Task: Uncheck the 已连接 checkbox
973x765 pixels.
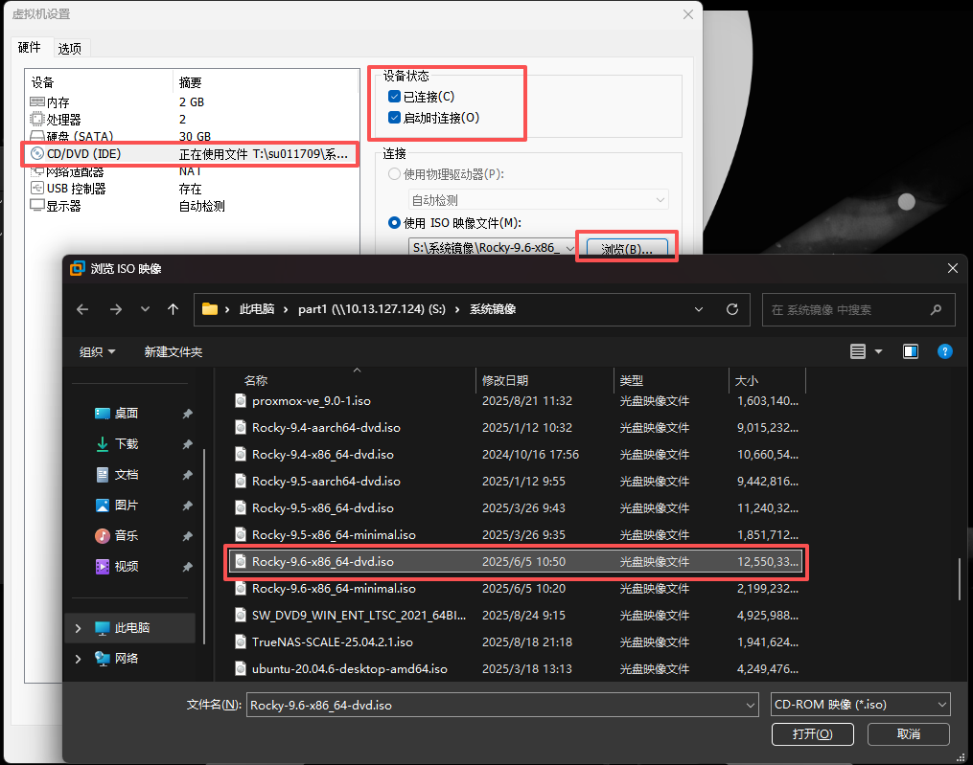Action: coord(394,97)
